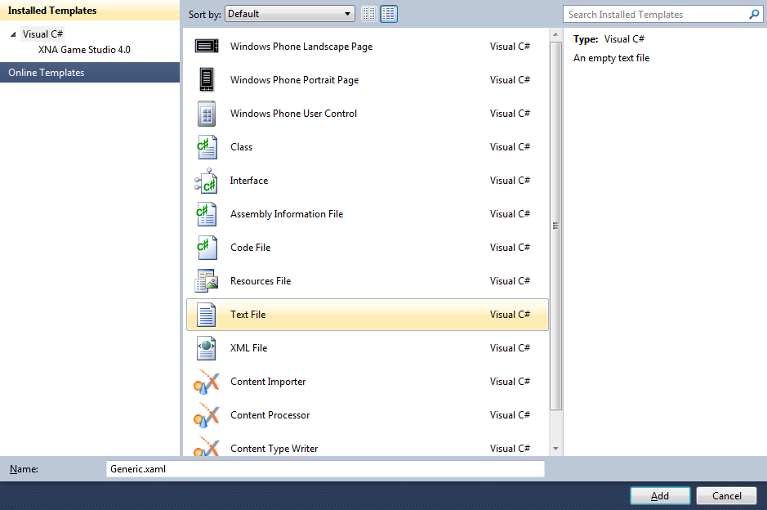The height and width of the screenshot is (510, 767).
Task: Click the Class template name
Action: [241, 147]
